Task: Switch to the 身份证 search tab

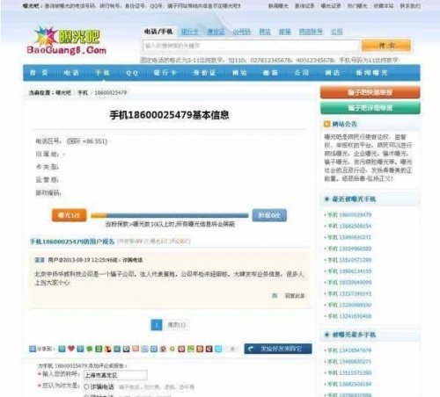Action: [x=216, y=32]
